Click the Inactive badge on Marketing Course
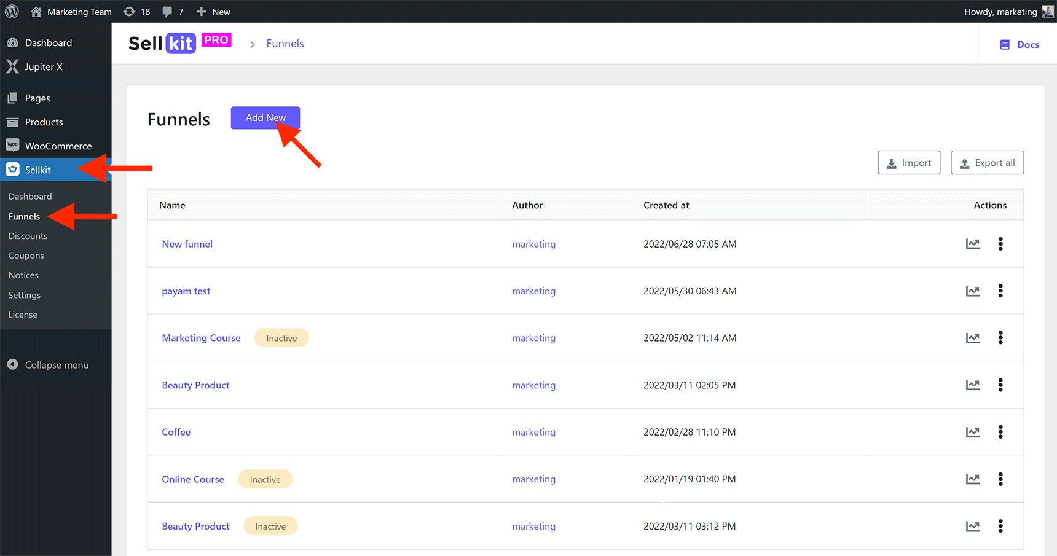The image size is (1057, 556). 281,338
